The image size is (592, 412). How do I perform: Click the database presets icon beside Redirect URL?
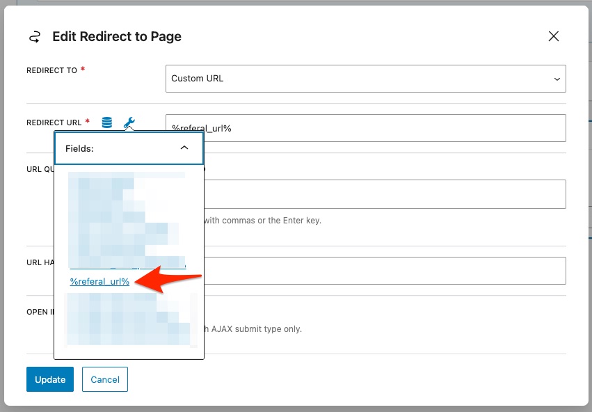point(106,122)
